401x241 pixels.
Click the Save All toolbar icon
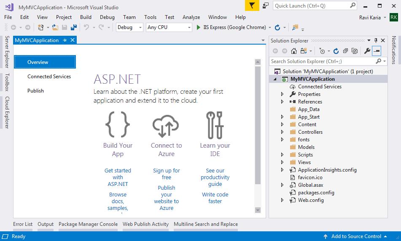pos(74,27)
